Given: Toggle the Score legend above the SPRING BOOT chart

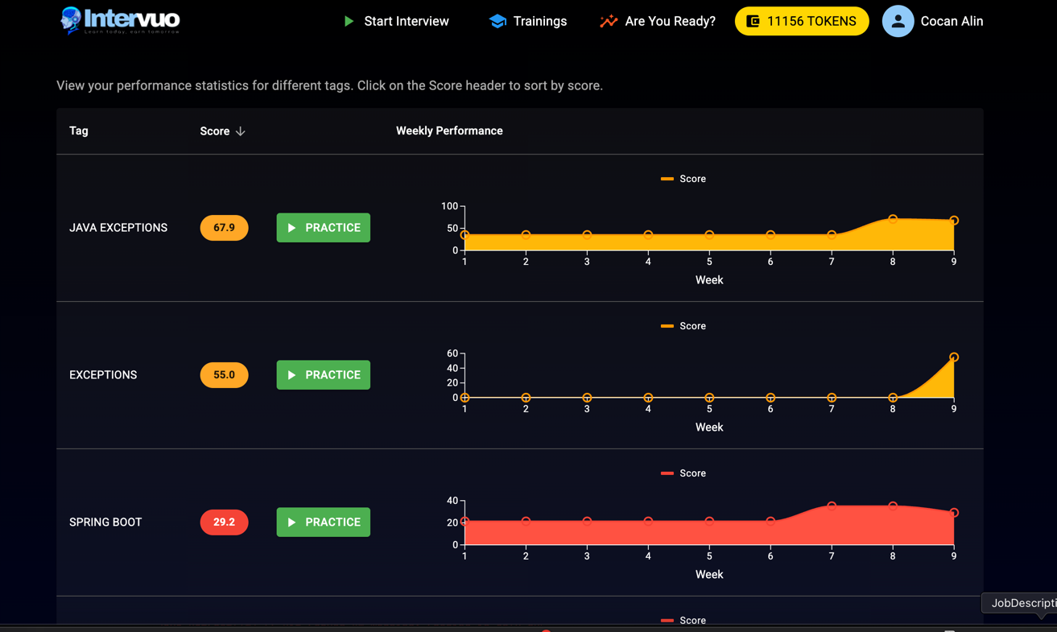Looking at the screenshot, I should point(683,473).
